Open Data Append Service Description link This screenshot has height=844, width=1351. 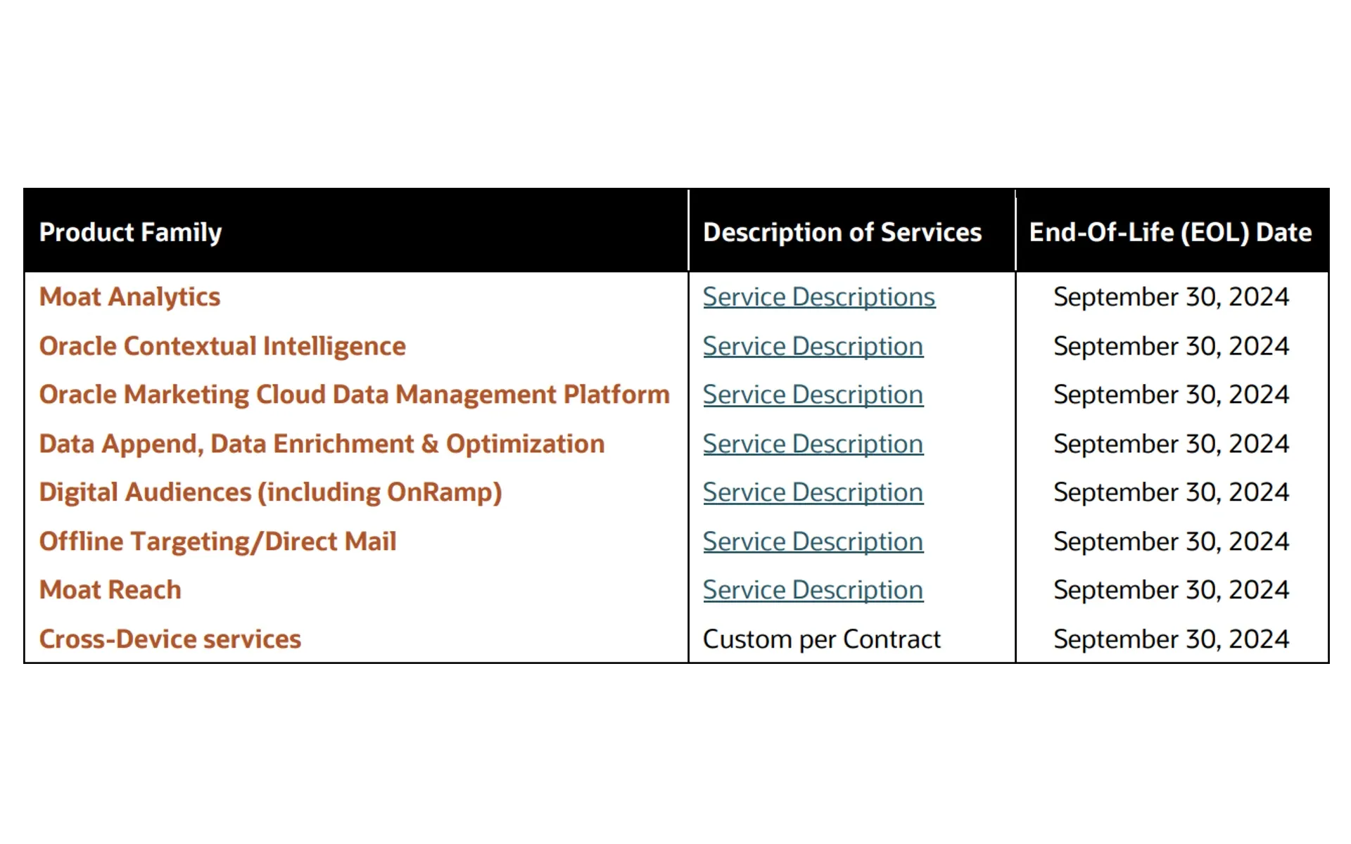[x=813, y=444]
